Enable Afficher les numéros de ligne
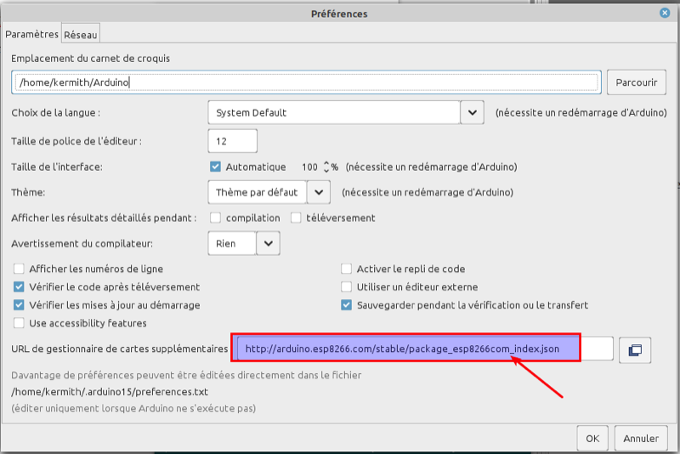The width and height of the screenshot is (680, 454). click(x=20, y=269)
